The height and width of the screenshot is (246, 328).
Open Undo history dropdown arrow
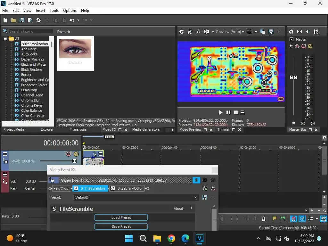coord(78,20)
